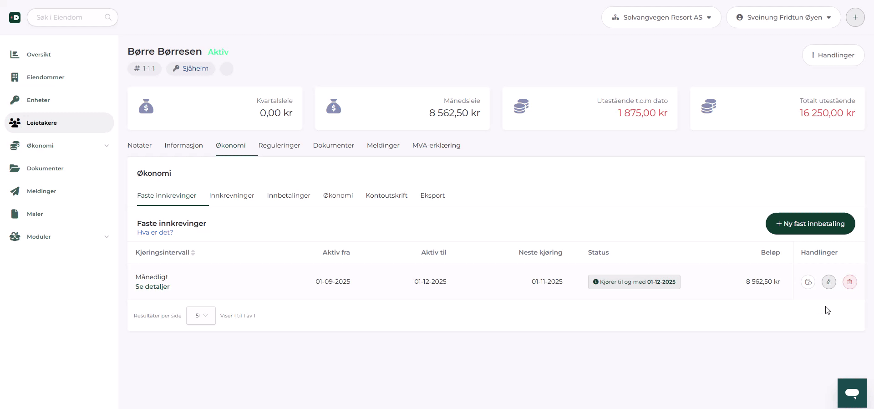This screenshot has width=874, height=409.
Task: Click the Oversikt chart icon
Action: click(15, 55)
